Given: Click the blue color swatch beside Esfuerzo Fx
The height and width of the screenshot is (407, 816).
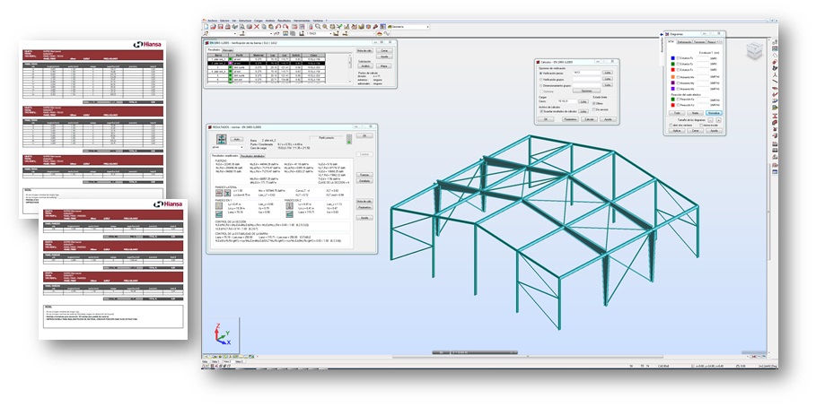Looking at the screenshot, I should point(673,58).
